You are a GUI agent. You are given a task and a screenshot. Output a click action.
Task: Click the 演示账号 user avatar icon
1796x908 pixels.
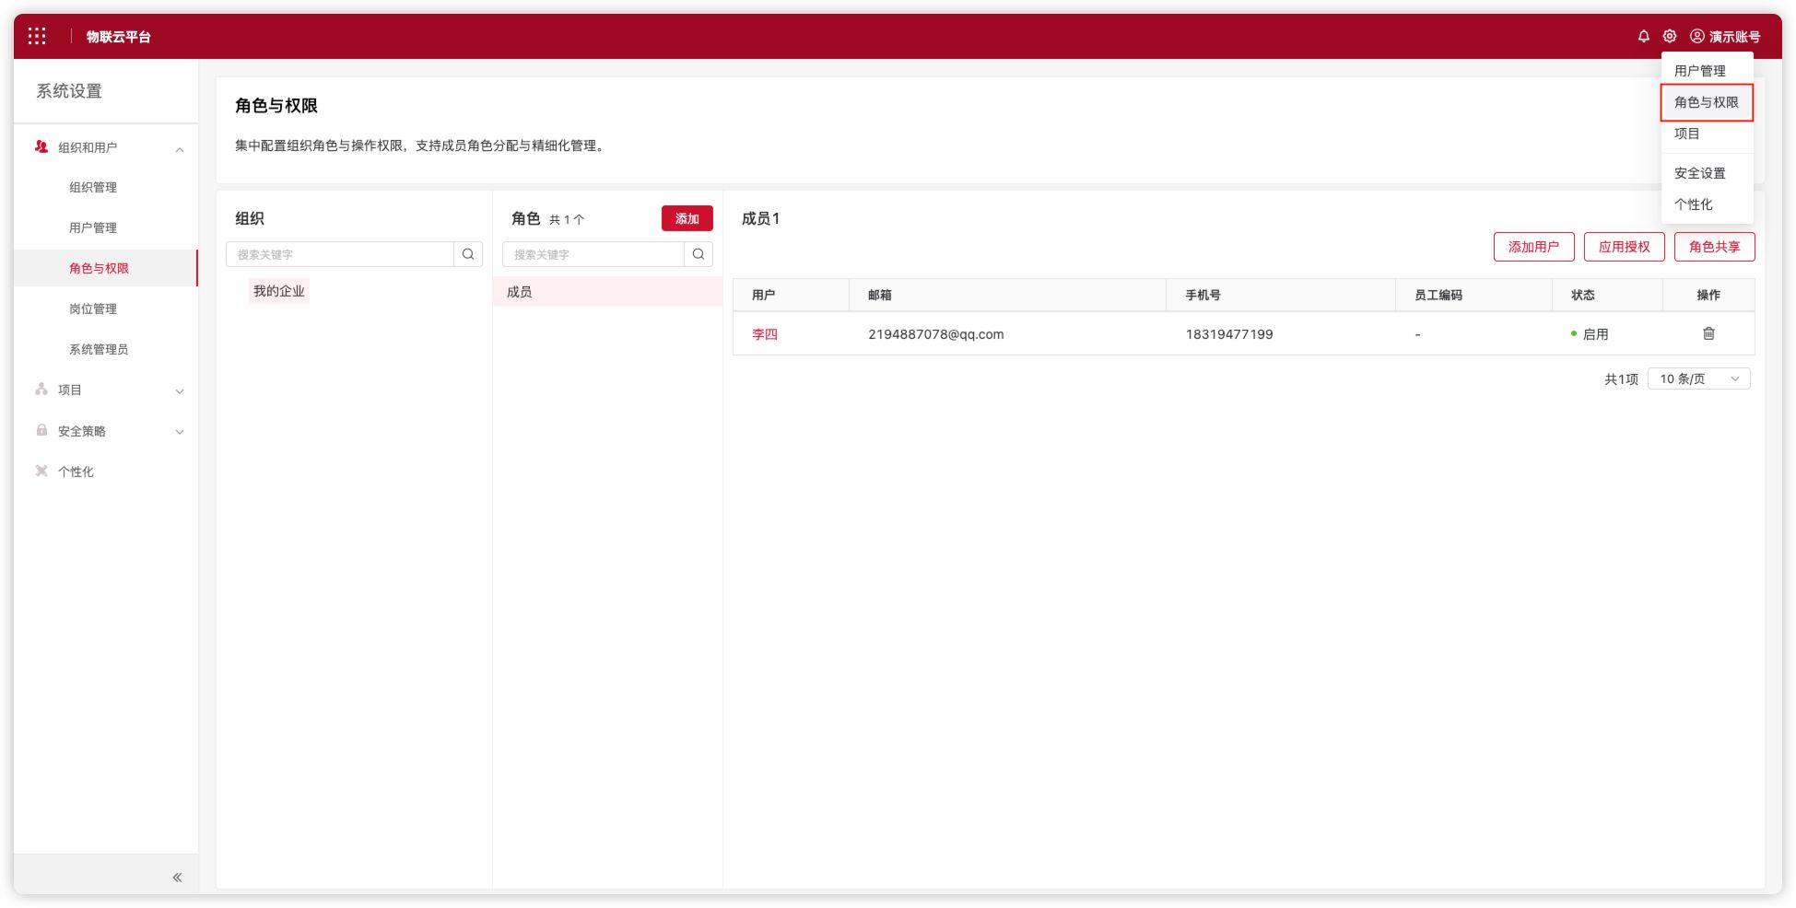coord(1696,36)
